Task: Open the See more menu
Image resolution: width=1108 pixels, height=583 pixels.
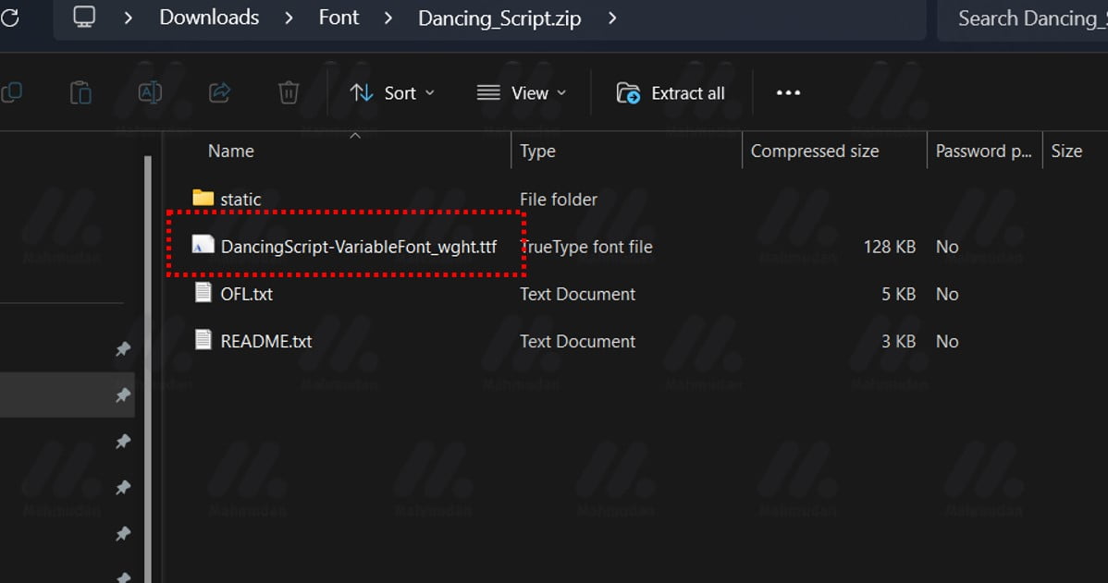Action: [x=788, y=92]
